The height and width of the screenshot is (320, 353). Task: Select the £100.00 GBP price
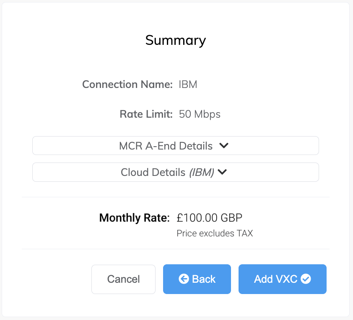pyautogui.click(x=209, y=218)
